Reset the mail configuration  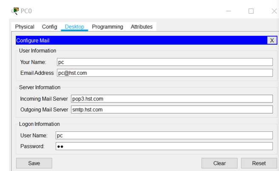[x=259, y=163]
